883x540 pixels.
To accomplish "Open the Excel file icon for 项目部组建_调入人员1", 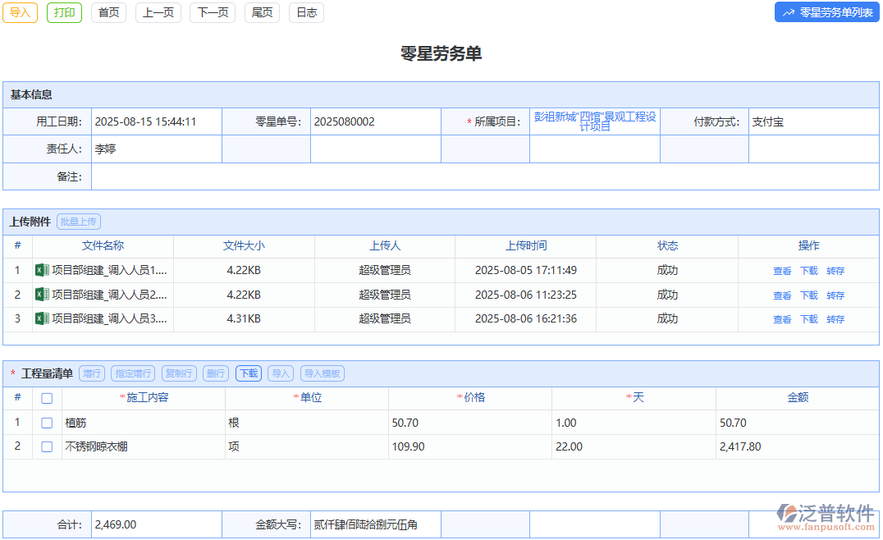I will click(42, 270).
